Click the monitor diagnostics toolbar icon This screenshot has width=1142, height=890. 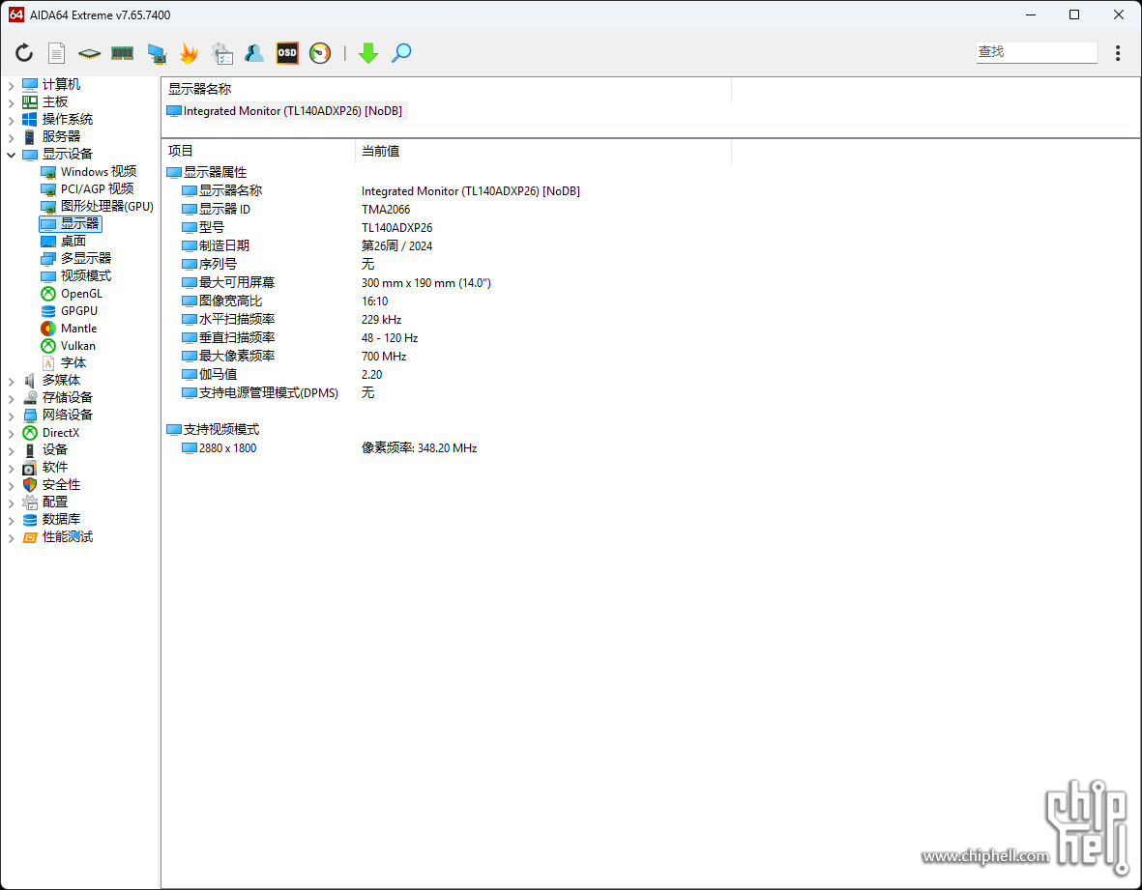pyautogui.click(x=156, y=52)
